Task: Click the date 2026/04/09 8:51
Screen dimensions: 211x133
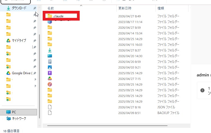Action: tap(129, 113)
